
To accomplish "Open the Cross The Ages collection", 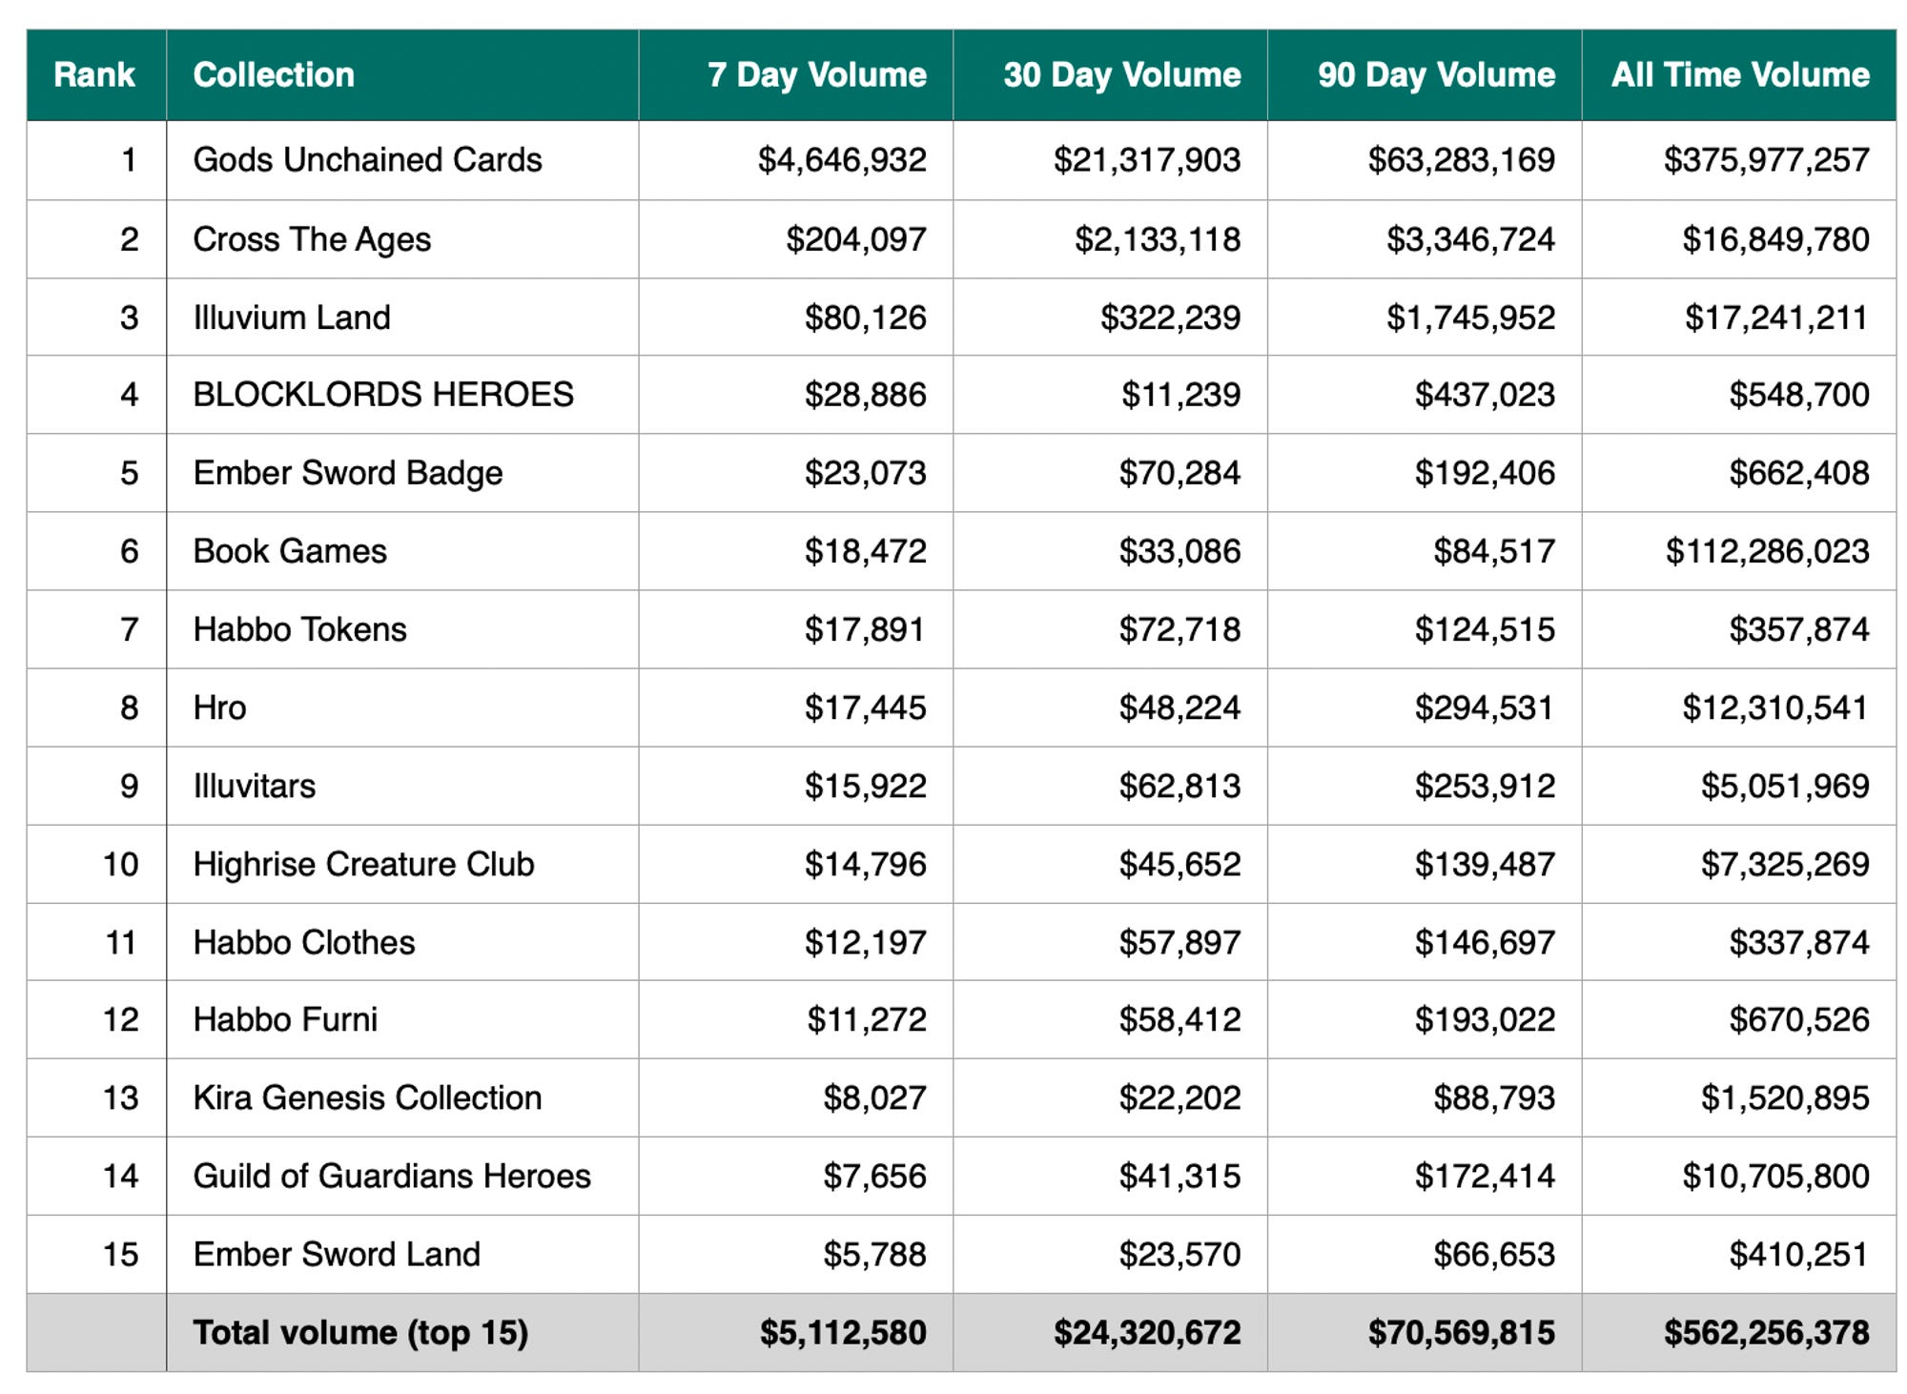I will point(312,238).
